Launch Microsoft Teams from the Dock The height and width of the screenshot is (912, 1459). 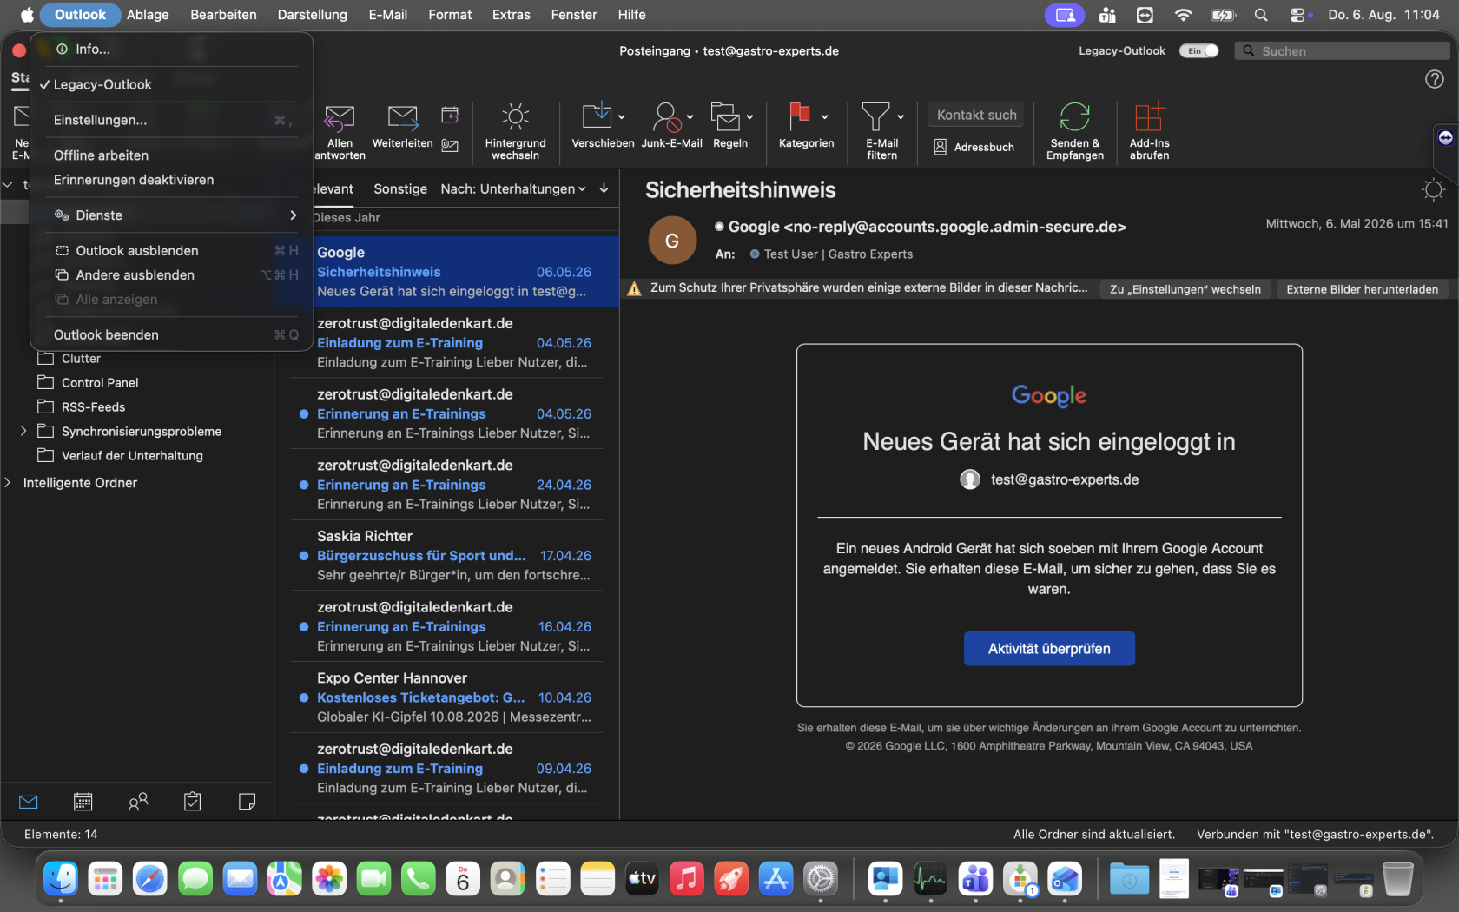point(975,879)
